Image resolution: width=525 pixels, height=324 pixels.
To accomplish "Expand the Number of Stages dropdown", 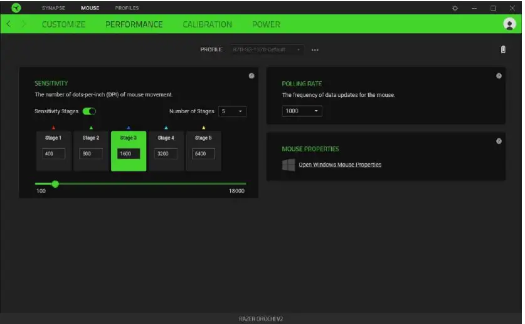I will (x=232, y=111).
